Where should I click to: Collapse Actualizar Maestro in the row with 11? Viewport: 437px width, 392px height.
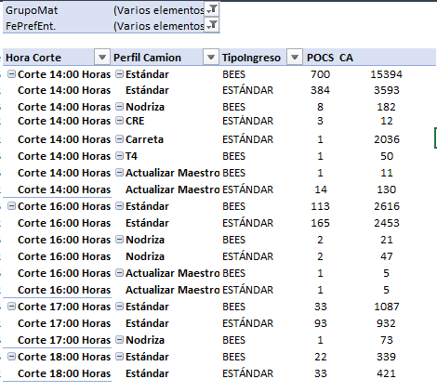coord(119,173)
